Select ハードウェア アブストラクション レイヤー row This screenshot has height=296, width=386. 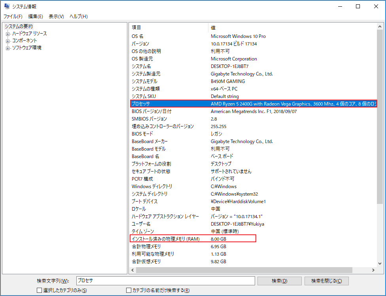253,216
